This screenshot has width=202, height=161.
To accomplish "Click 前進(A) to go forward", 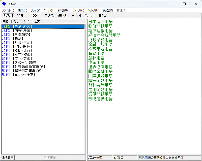I will click(x=122, y=10).
